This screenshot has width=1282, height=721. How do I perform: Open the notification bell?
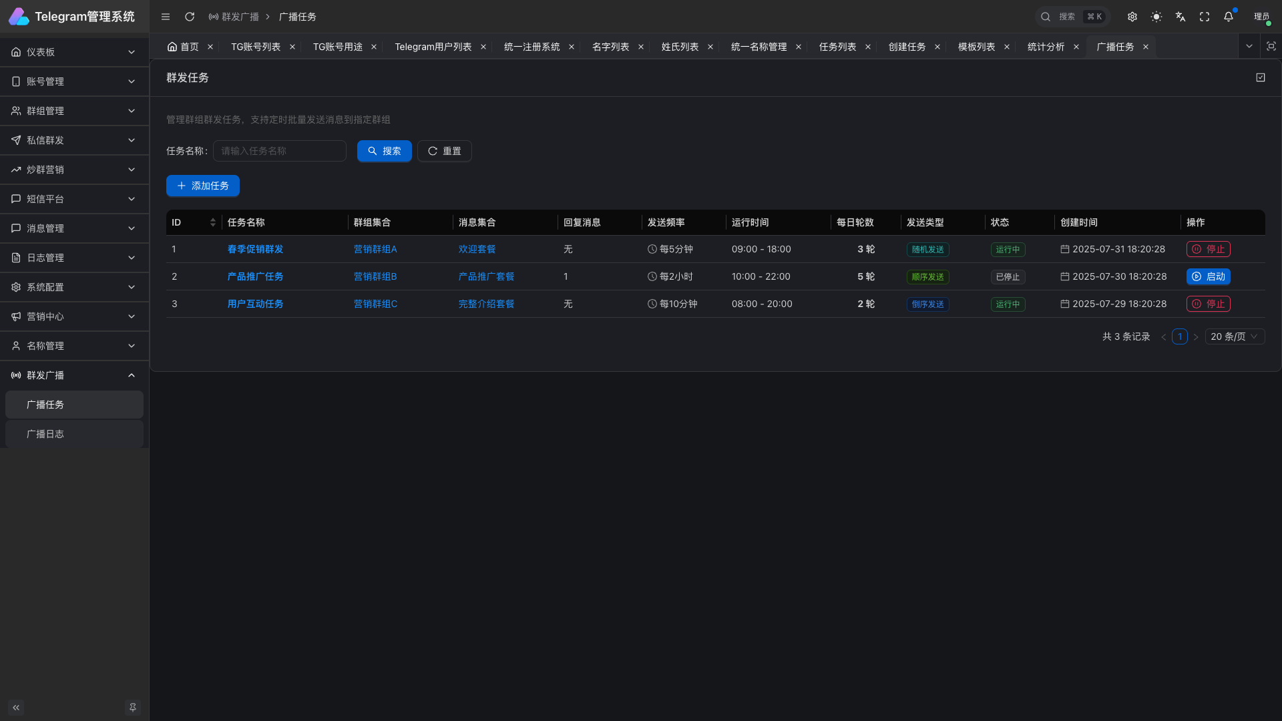coord(1229,17)
